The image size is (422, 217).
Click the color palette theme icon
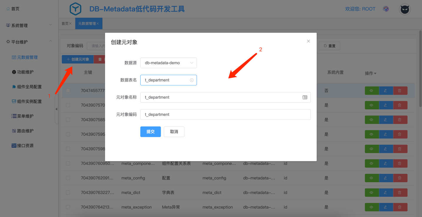pyautogui.click(x=386, y=9)
